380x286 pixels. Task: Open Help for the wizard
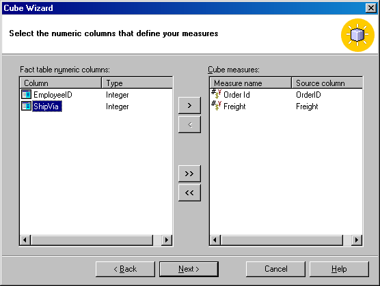(339, 269)
